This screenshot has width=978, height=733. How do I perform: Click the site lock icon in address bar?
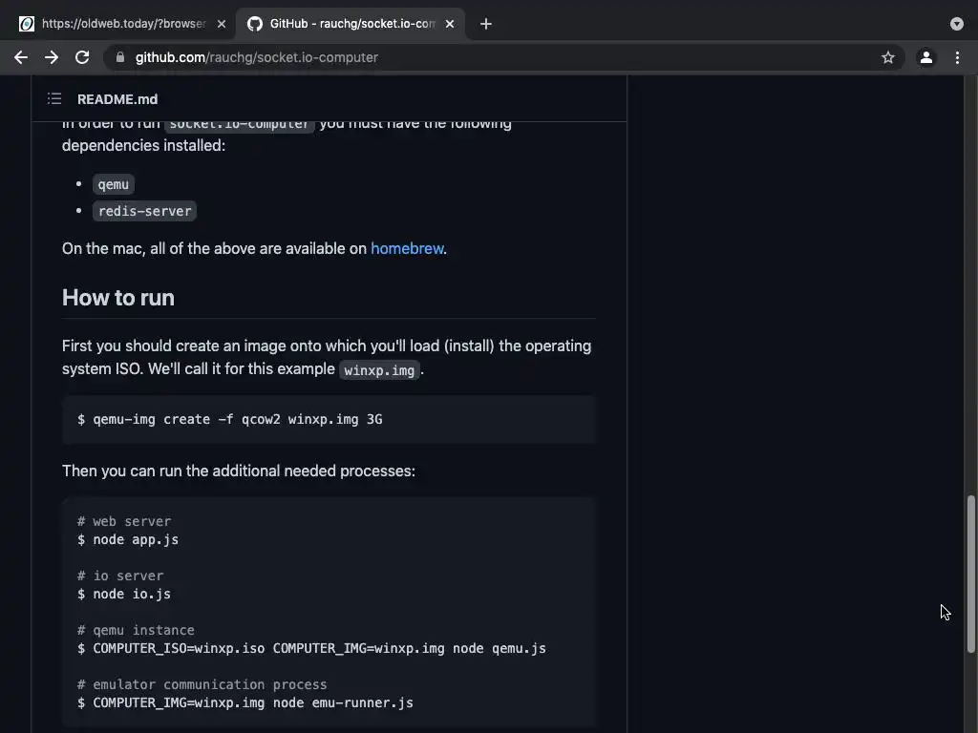click(x=120, y=57)
